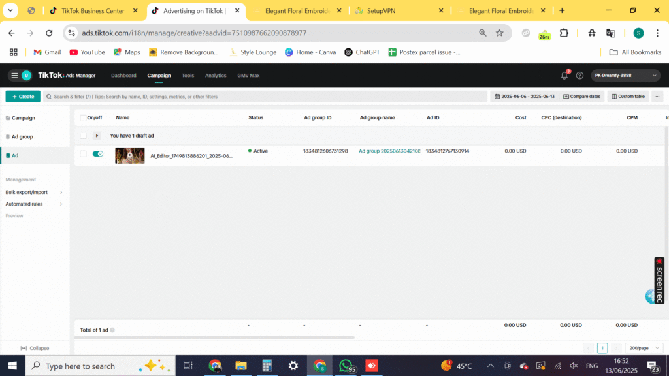Open the help question mark icon
This screenshot has height=376, width=669.
[579, 76]
